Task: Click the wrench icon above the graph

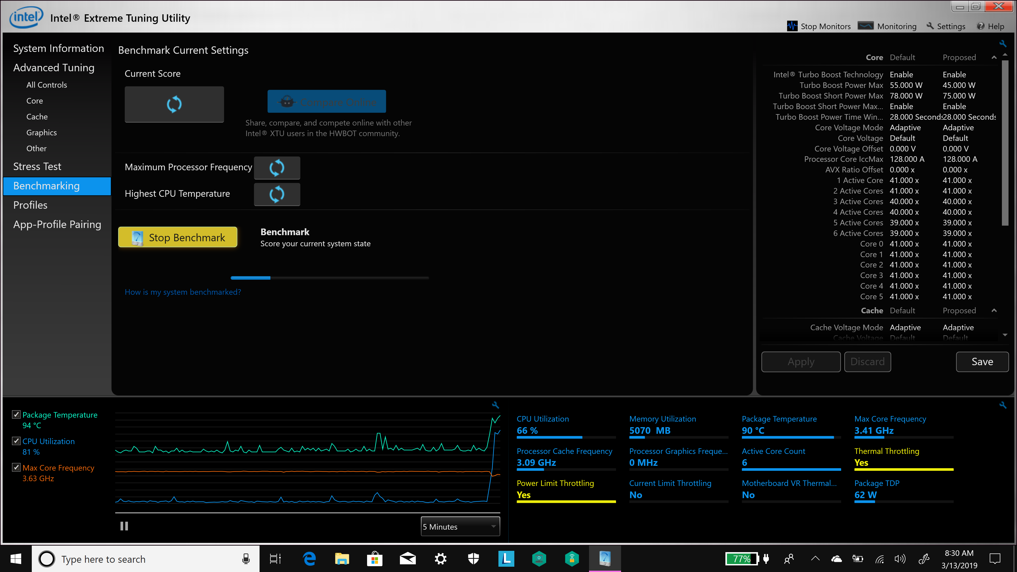Action: point(496,405)
